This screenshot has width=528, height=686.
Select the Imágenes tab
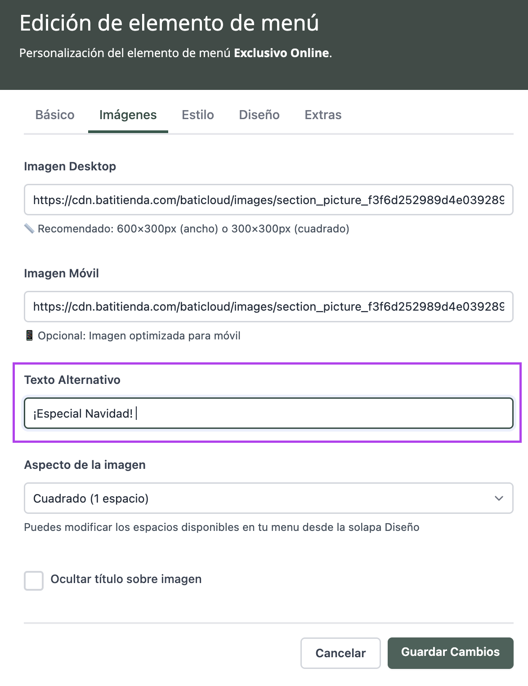tap(128, 115)
